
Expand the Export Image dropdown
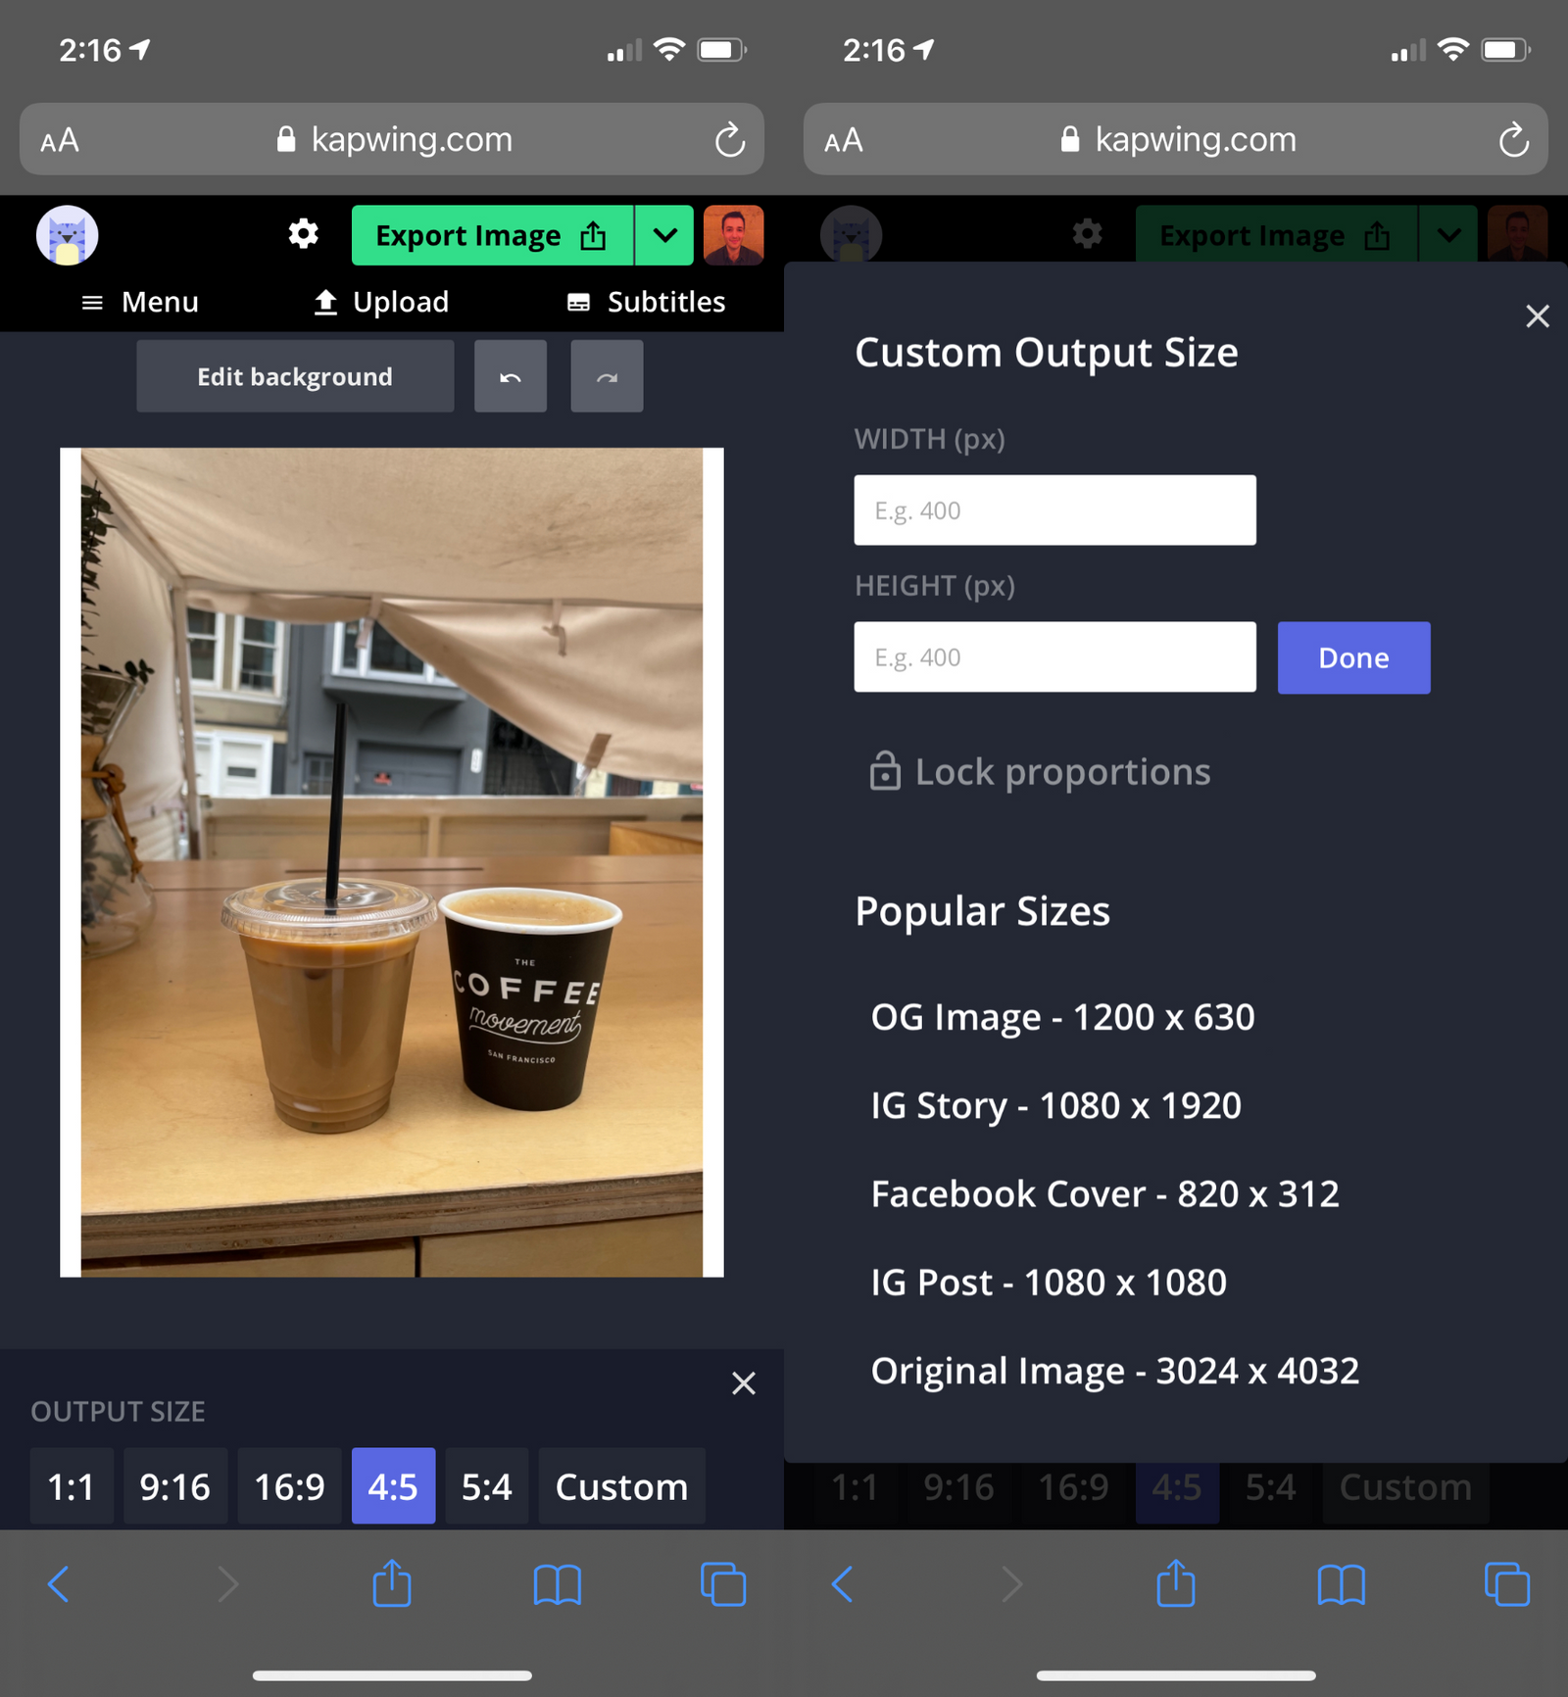pos(664,234)
